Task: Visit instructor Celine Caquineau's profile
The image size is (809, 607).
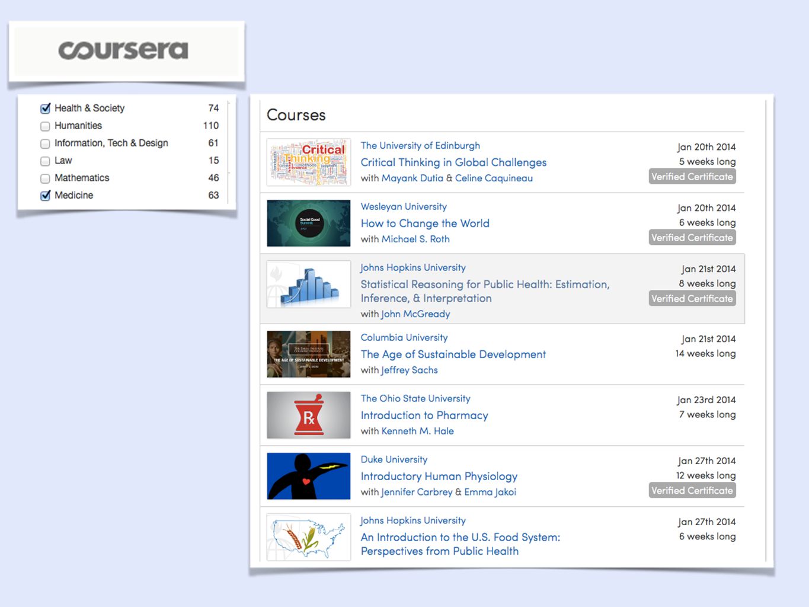Action: (x=494, y=178)
